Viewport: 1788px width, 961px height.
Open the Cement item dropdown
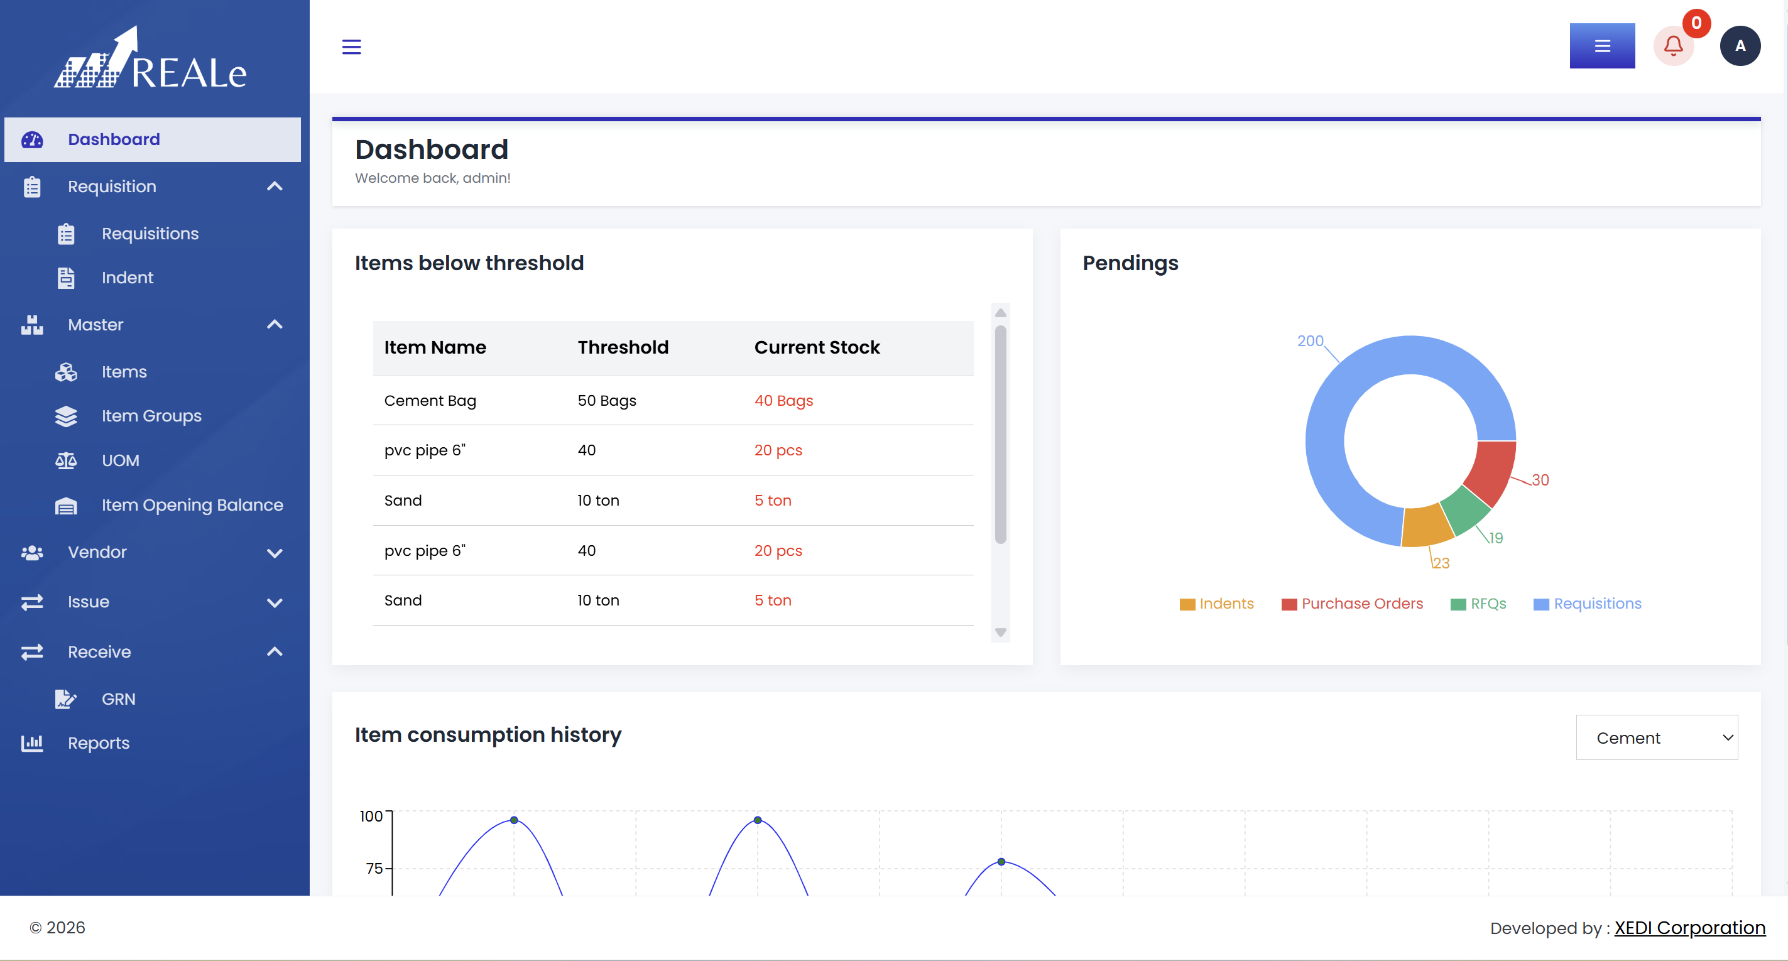(x=1656, y=737)
